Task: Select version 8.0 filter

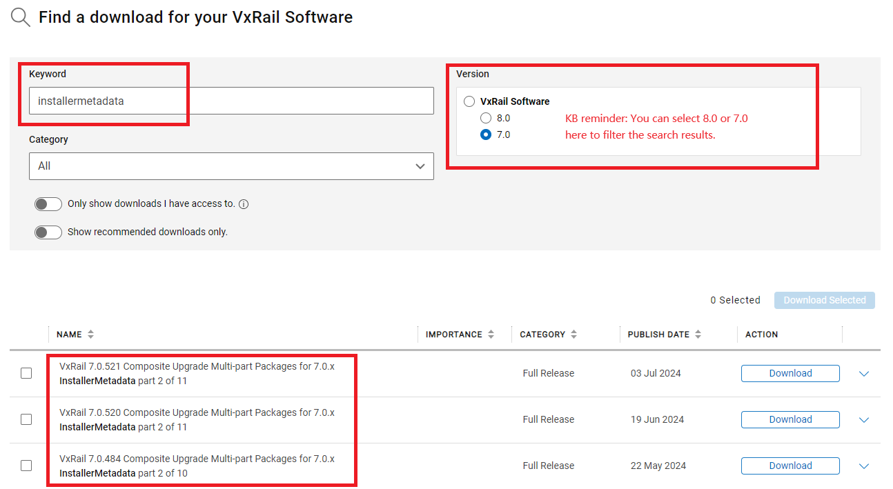Action: [x=486, y=118]
